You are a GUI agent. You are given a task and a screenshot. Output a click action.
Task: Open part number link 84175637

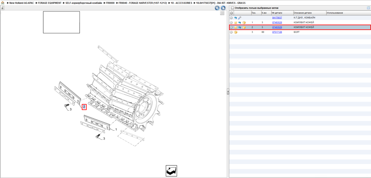click(277, 18)
